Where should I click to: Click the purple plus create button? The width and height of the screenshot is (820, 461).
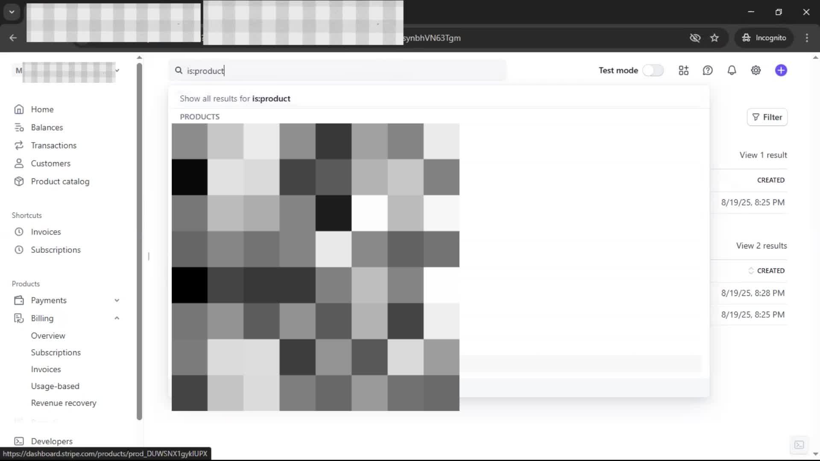(781, 70)
